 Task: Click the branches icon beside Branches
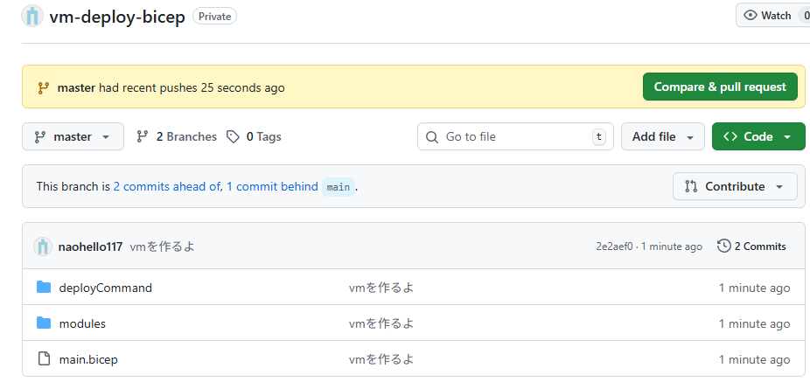point(143,136)
